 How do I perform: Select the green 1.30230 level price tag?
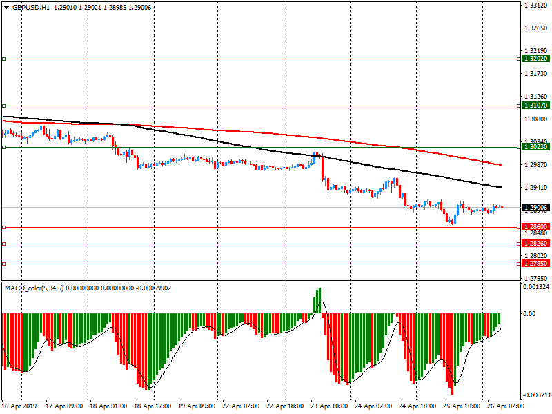(535, 147)
